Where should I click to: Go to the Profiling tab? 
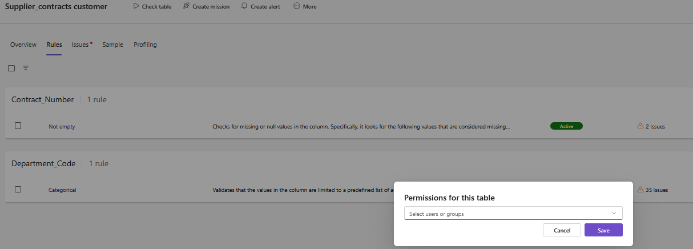pyautogui.click(x=145, y=45)
